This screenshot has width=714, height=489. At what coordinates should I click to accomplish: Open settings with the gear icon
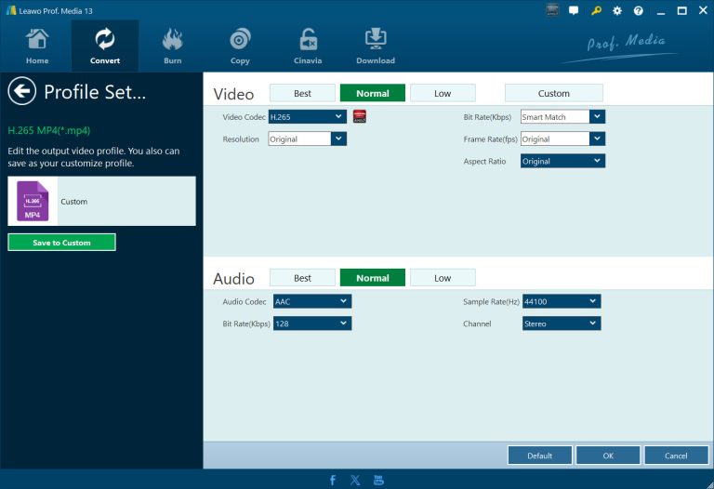click(617, 11)
